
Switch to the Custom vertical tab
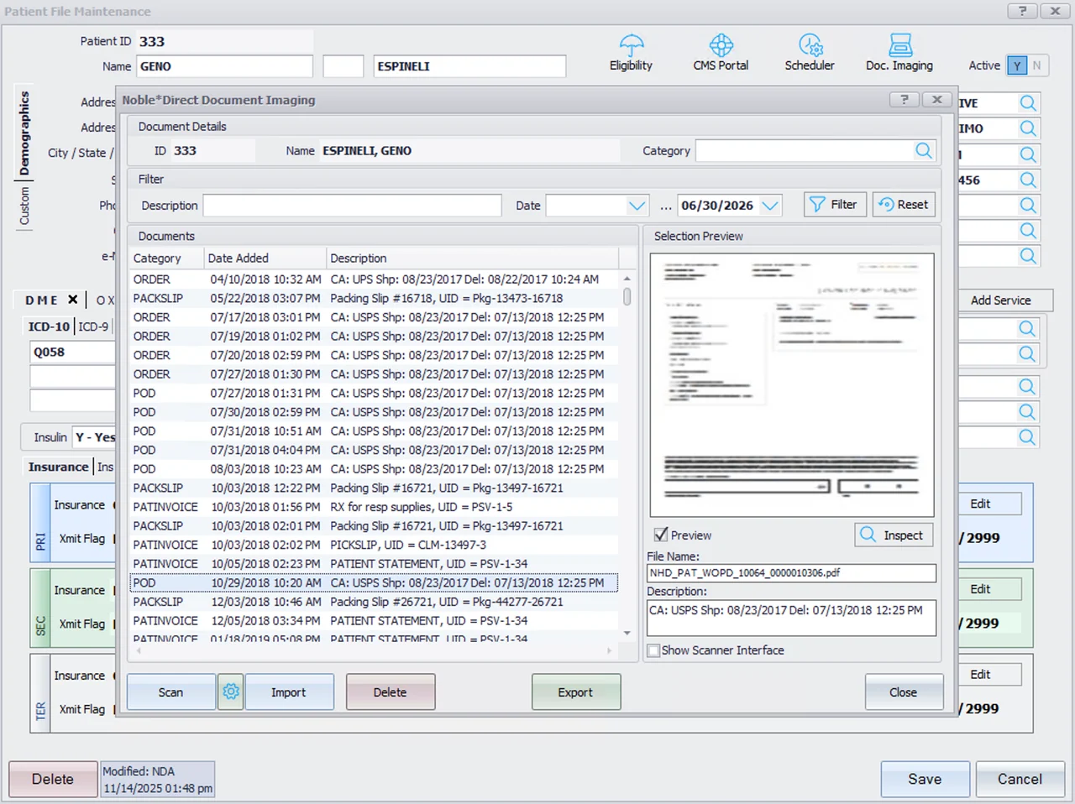click(24, 206)
